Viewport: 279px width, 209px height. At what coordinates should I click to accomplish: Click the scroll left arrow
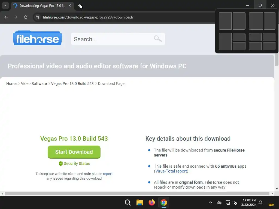(x=2, y=193)
